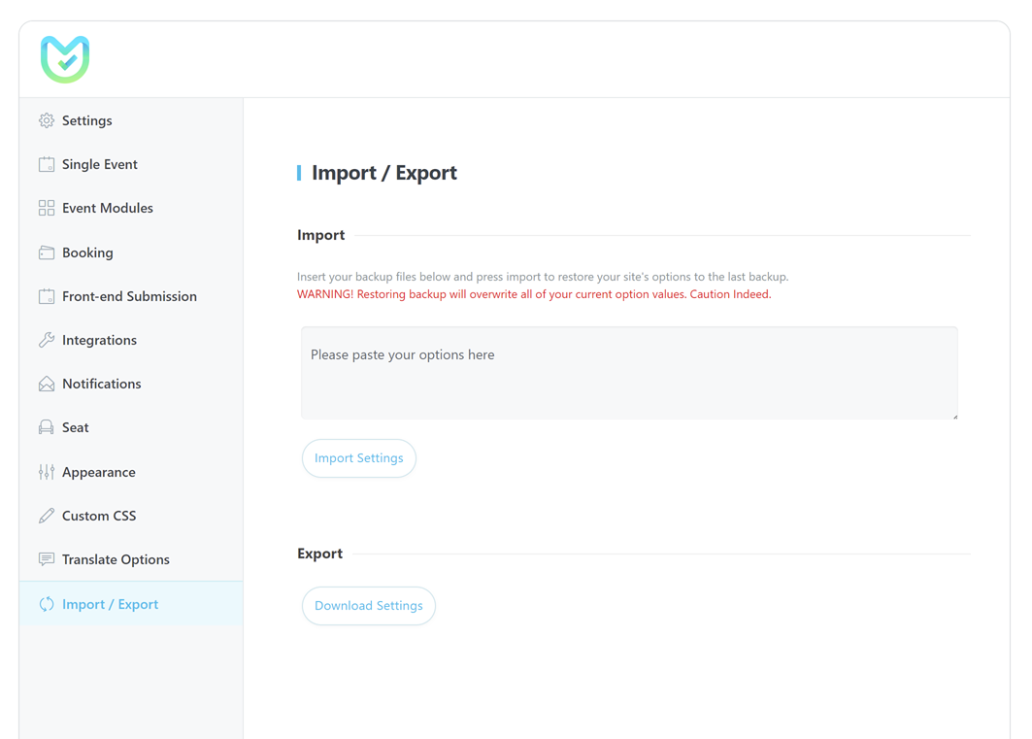The width and height of the screenshot is (1032, 739).
Task: Select Translate Options in the sidebar
Action: pos(116,559)
